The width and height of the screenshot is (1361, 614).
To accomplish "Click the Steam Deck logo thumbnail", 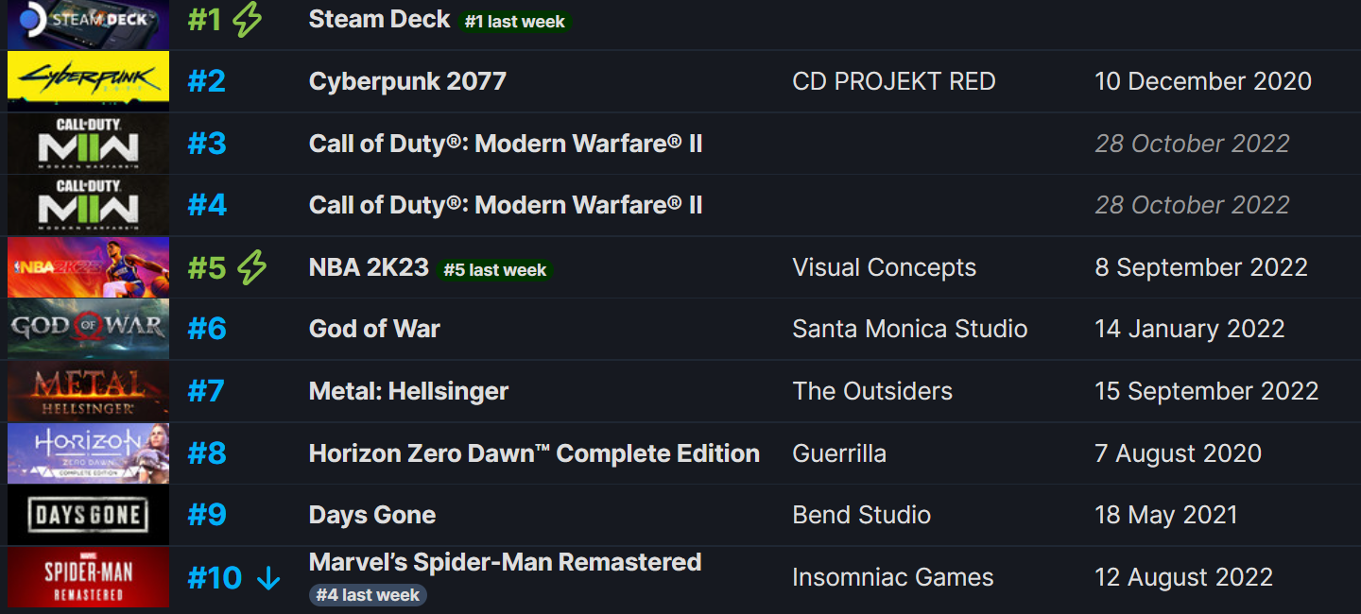I will click(88, 23).
